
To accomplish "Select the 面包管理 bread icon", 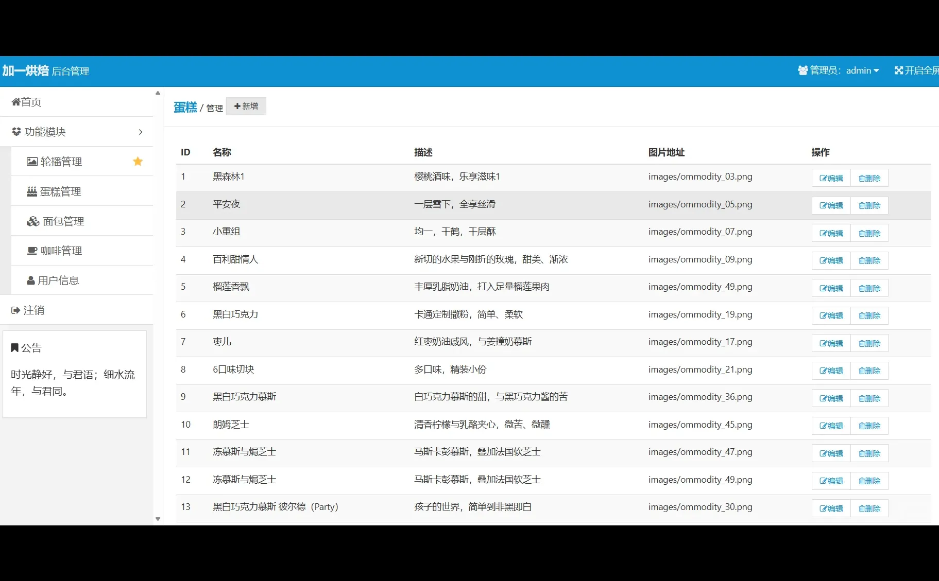I will point(32,221).
